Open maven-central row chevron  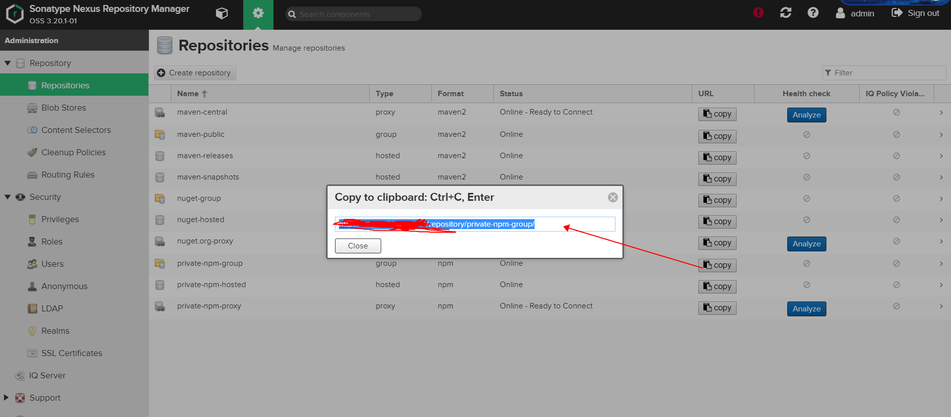point(941,113)
